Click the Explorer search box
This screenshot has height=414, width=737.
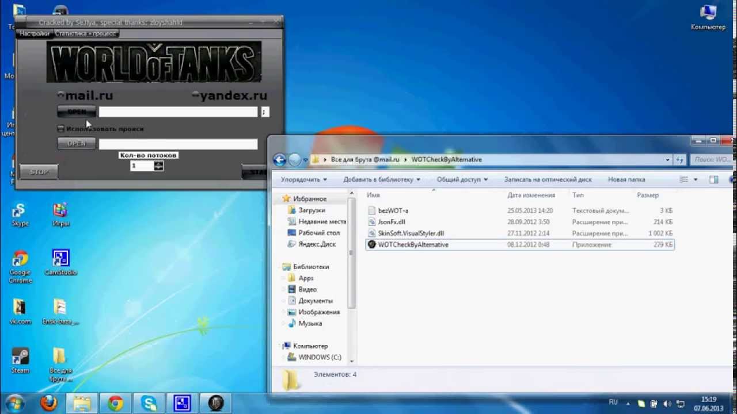tap(712, 160)
